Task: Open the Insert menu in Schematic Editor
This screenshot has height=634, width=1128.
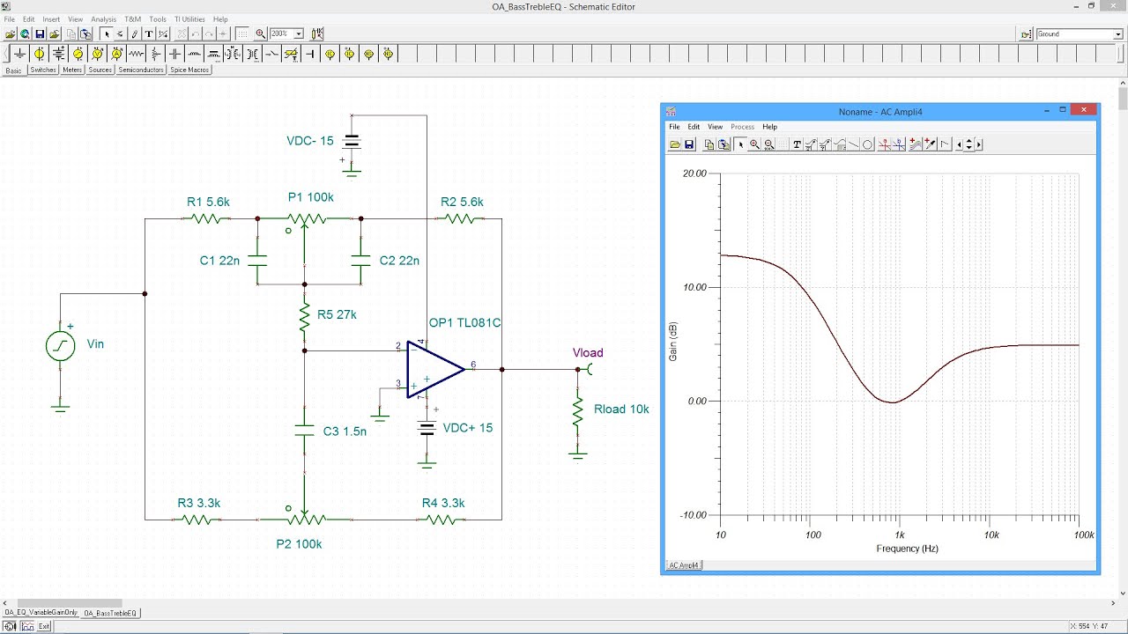Action: pyautogui.click(x=51, y=19)
